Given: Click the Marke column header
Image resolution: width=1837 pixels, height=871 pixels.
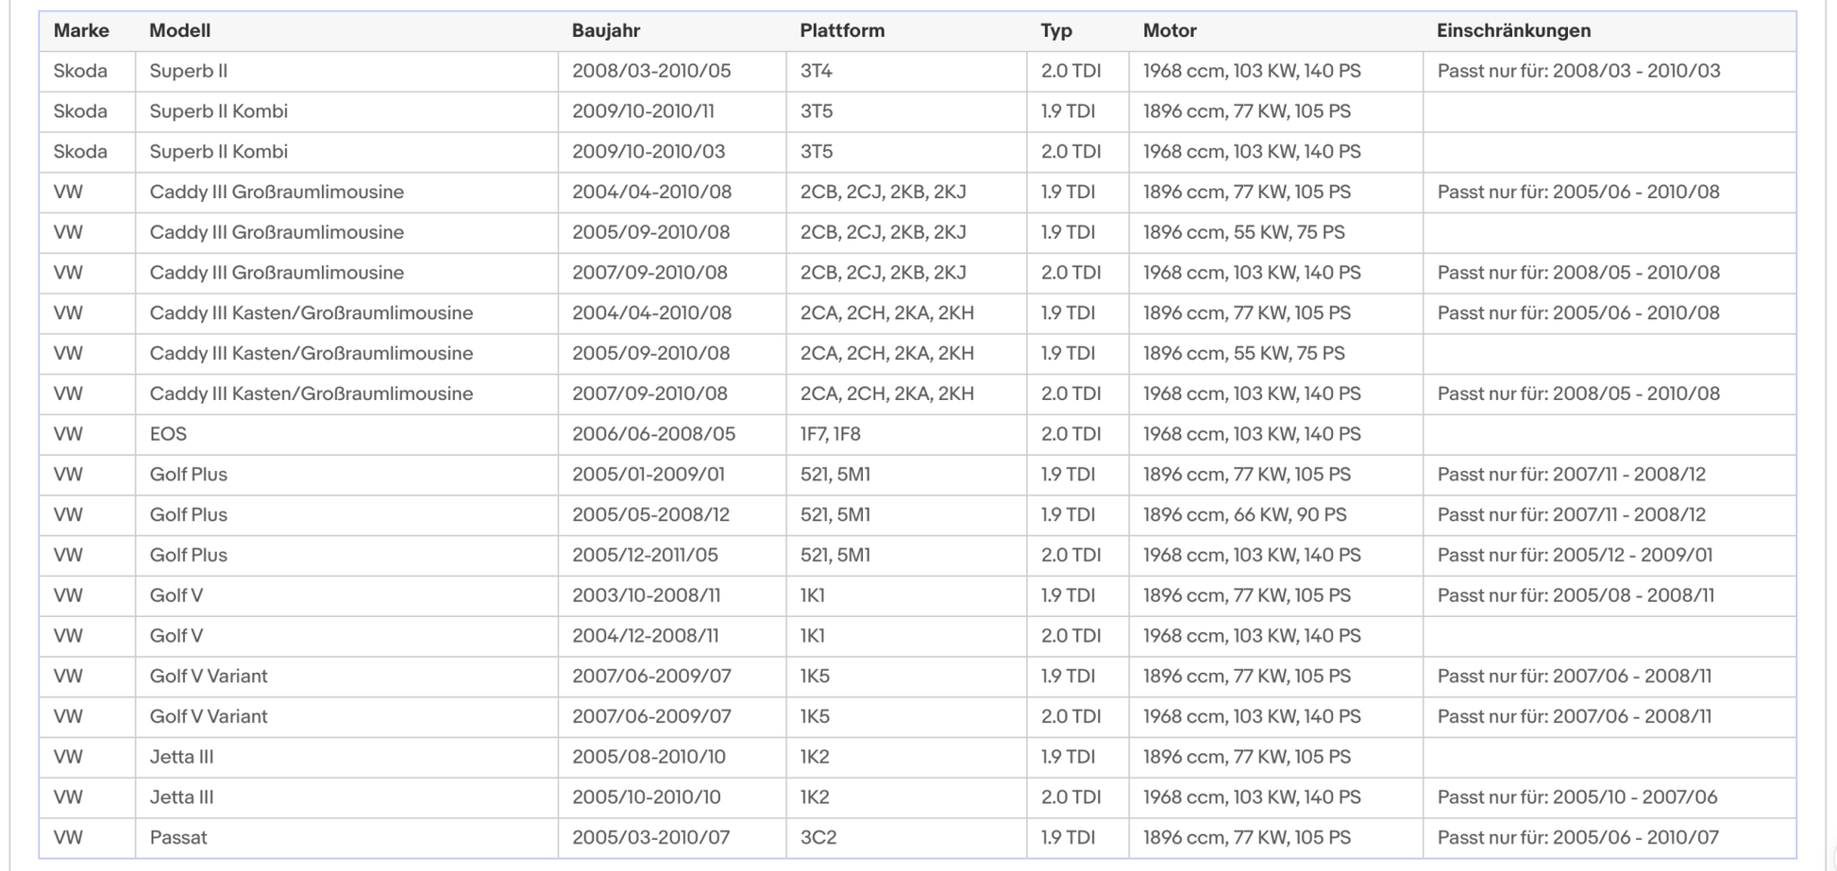Looking at the screenshot, I should pyautogui.click(x=81, y=31).
